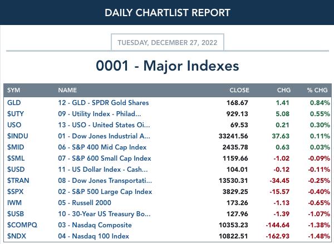Open 08 - Dow Jones Transportation link

tap(105, 181)
